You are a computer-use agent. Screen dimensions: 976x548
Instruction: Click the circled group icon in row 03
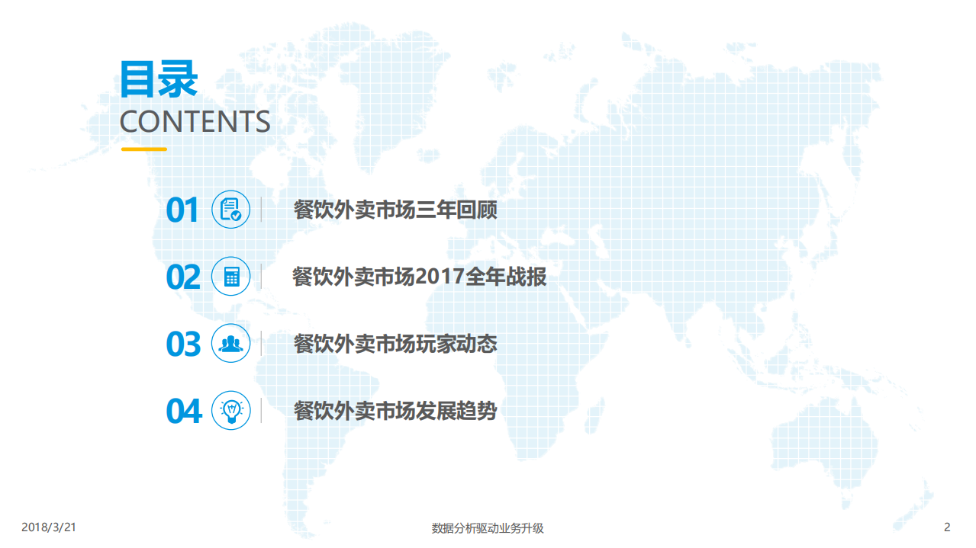[231, 343]
